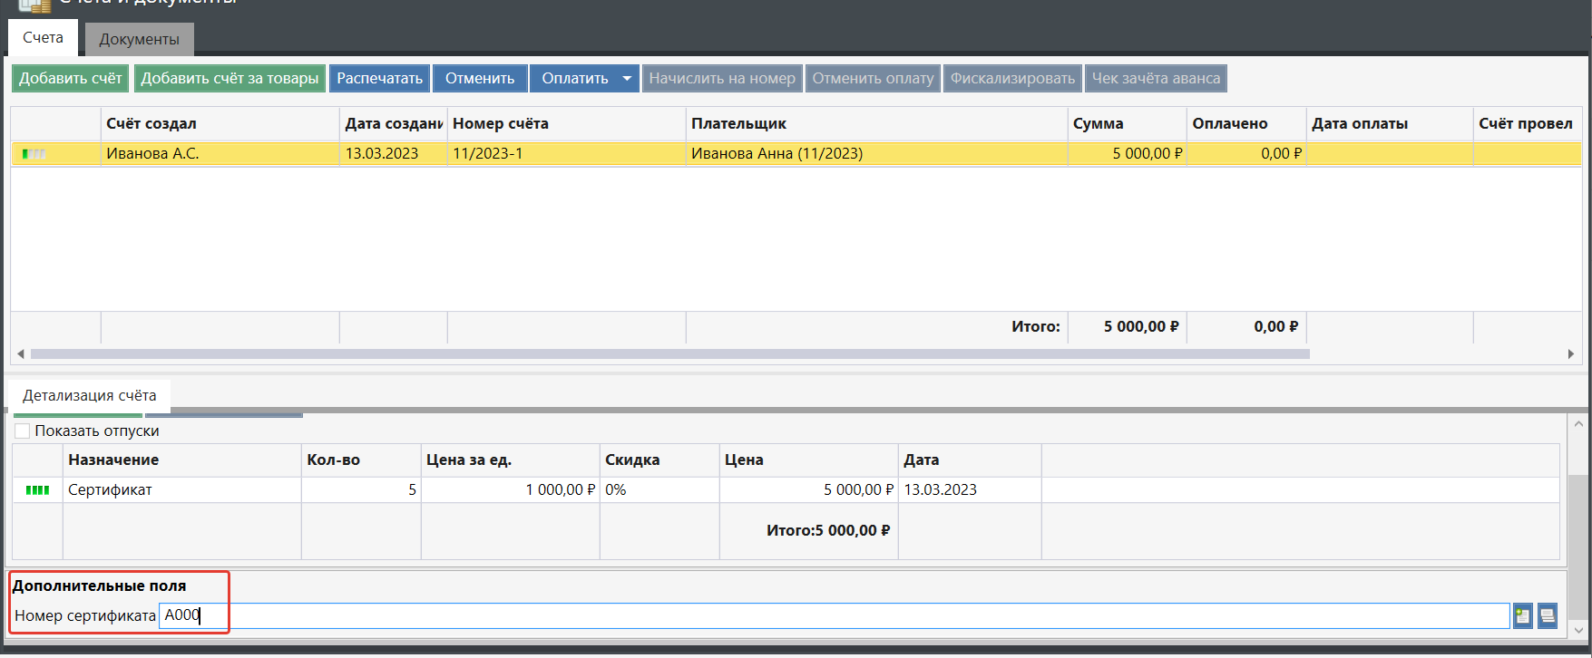Click the add-document icon beside certificate field
The image size is (1592, 658).
(x=1522, y=616)
